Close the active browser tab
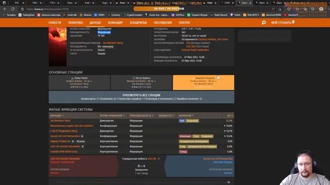The height and width of the screenshot is (185, 330). tap(250, 3)
